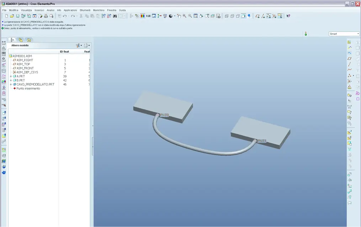Click the ±.01 tolerance display icon
Viewport: 361px width, 227px height.
pos(148,16)
